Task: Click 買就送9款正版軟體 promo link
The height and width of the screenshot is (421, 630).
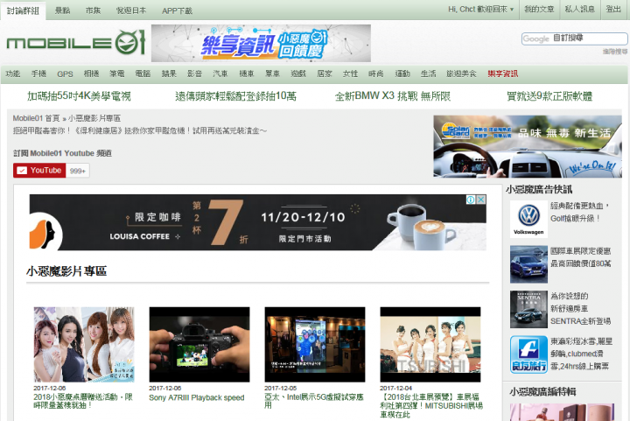Action: [549, 96]
